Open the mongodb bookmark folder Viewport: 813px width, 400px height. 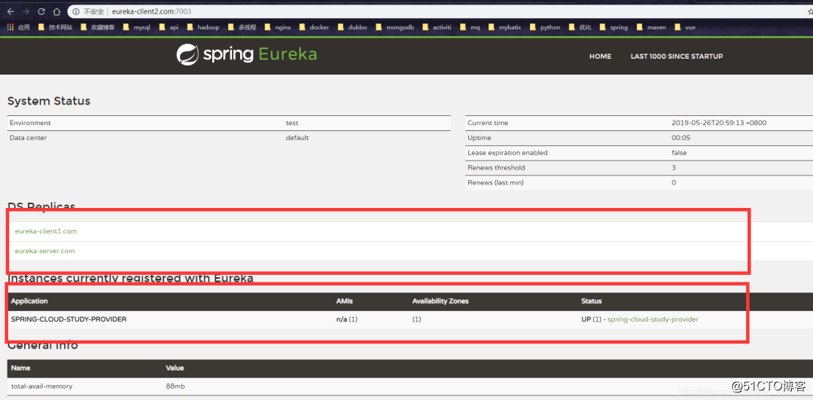394,28
